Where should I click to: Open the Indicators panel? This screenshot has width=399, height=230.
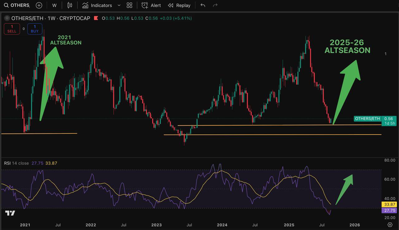(x=97, y=5)
